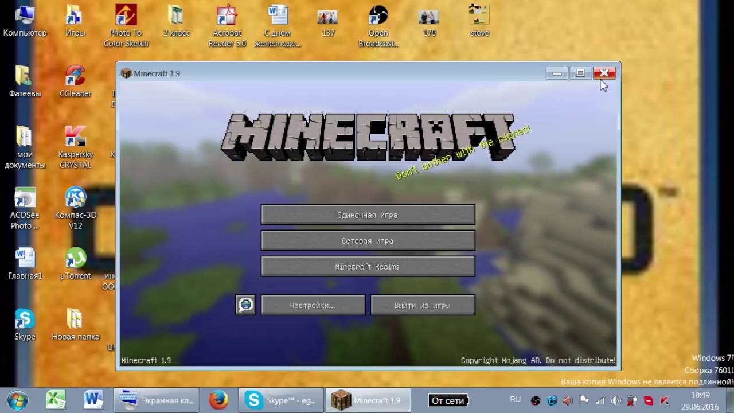Open the clock showing 10:49
Image resolution: width=734 pixels, height=413 pixels.
700,400
